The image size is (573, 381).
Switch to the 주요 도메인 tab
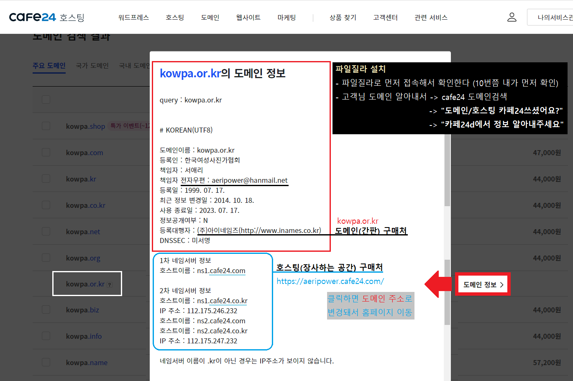click(49, 66)
